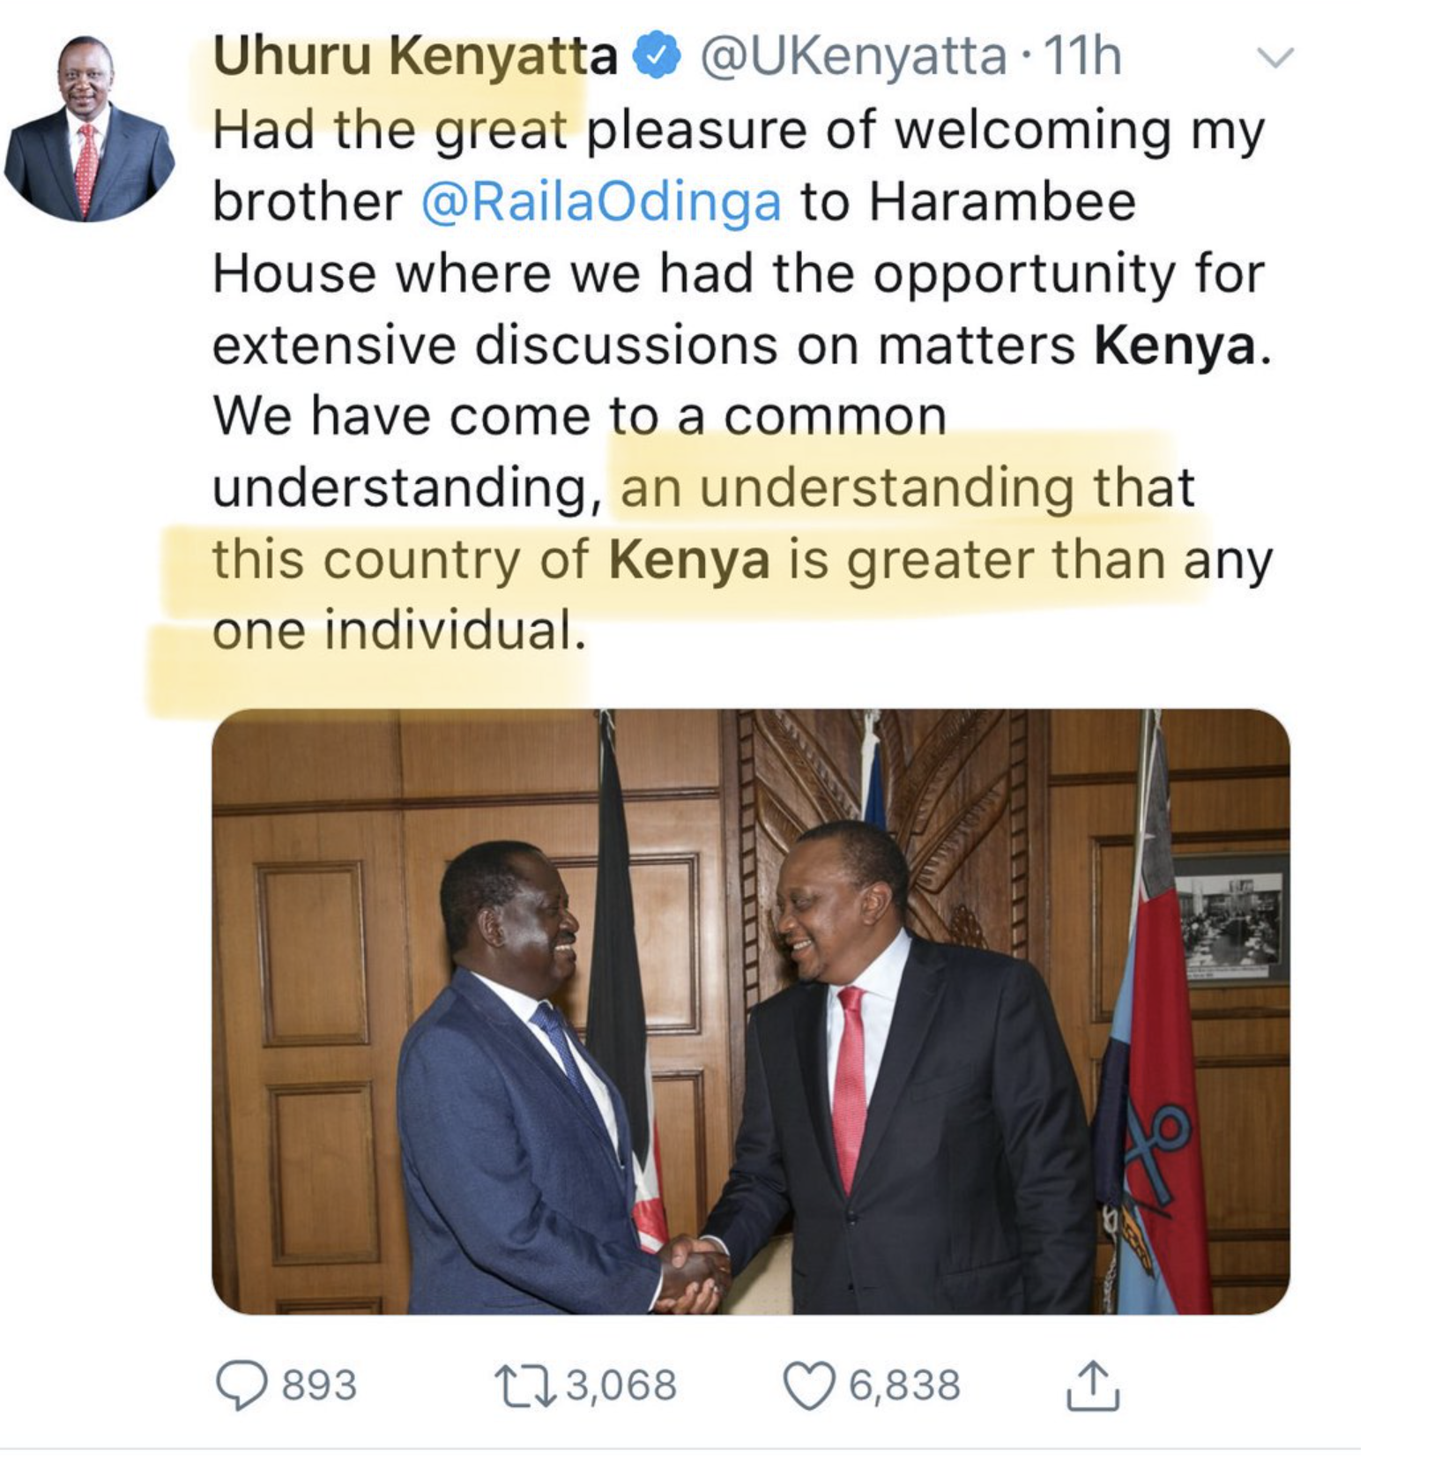Viewport: 1449px width, 1469px height.
Task: View the 3,068 retweets count
Action: [621, 1385]
